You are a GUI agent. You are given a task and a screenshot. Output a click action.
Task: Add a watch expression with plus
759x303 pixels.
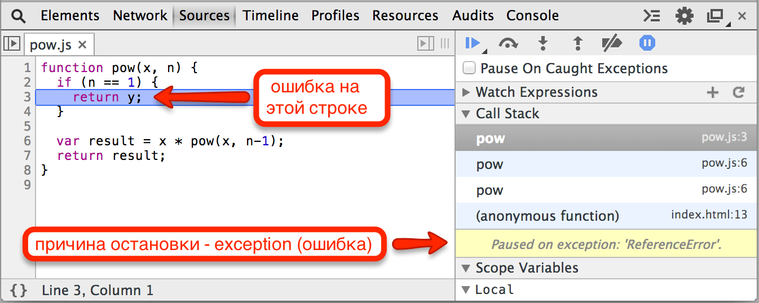tap(713, 92)
